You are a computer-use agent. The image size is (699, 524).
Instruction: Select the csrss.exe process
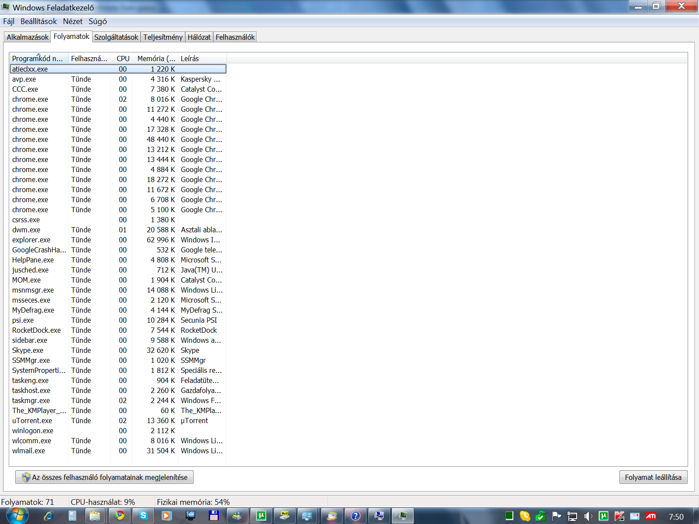[118, 220]
